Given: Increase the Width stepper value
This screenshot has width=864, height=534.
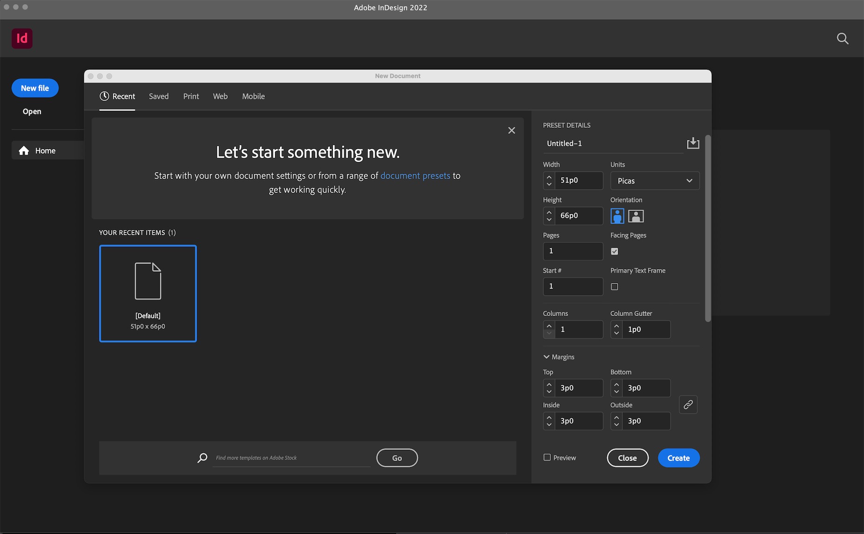Looking at the screenshot, I should [x=549, y=177].
